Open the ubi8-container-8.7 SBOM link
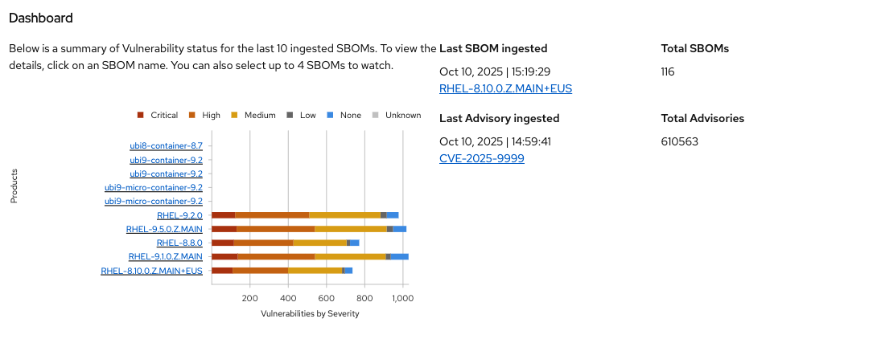Screen dimensions: 877x339 pyautogui.click(x=166, y=146)
